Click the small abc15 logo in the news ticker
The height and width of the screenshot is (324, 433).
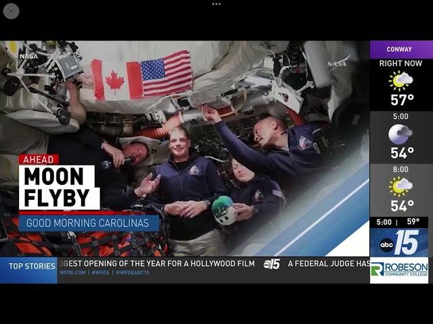[271, 264]
